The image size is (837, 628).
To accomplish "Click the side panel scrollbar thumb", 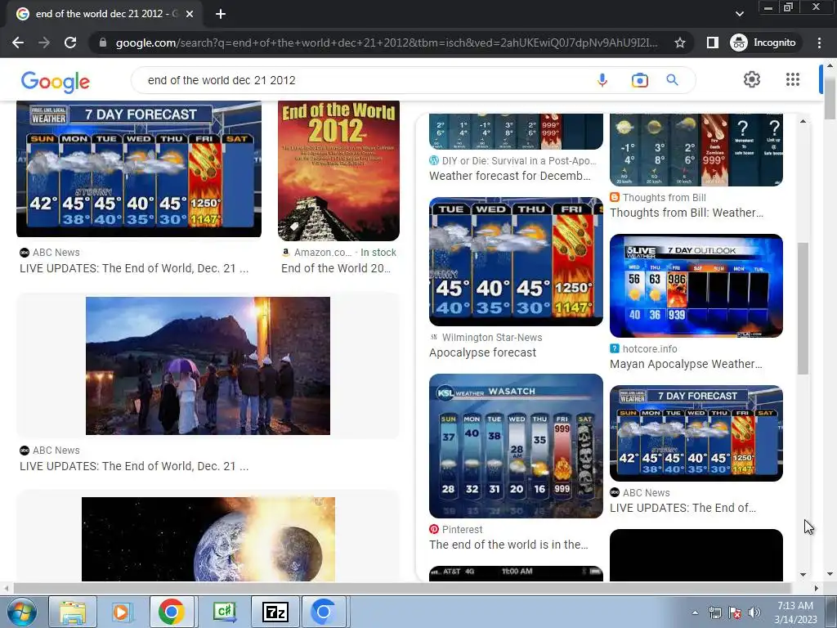I will (803, 308).
